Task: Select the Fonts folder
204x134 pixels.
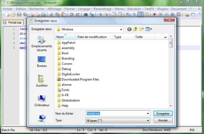Action: (63, 90)
